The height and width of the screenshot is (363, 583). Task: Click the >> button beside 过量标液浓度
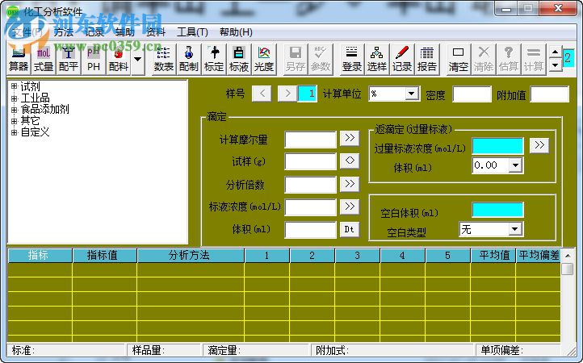pos(539,145)
